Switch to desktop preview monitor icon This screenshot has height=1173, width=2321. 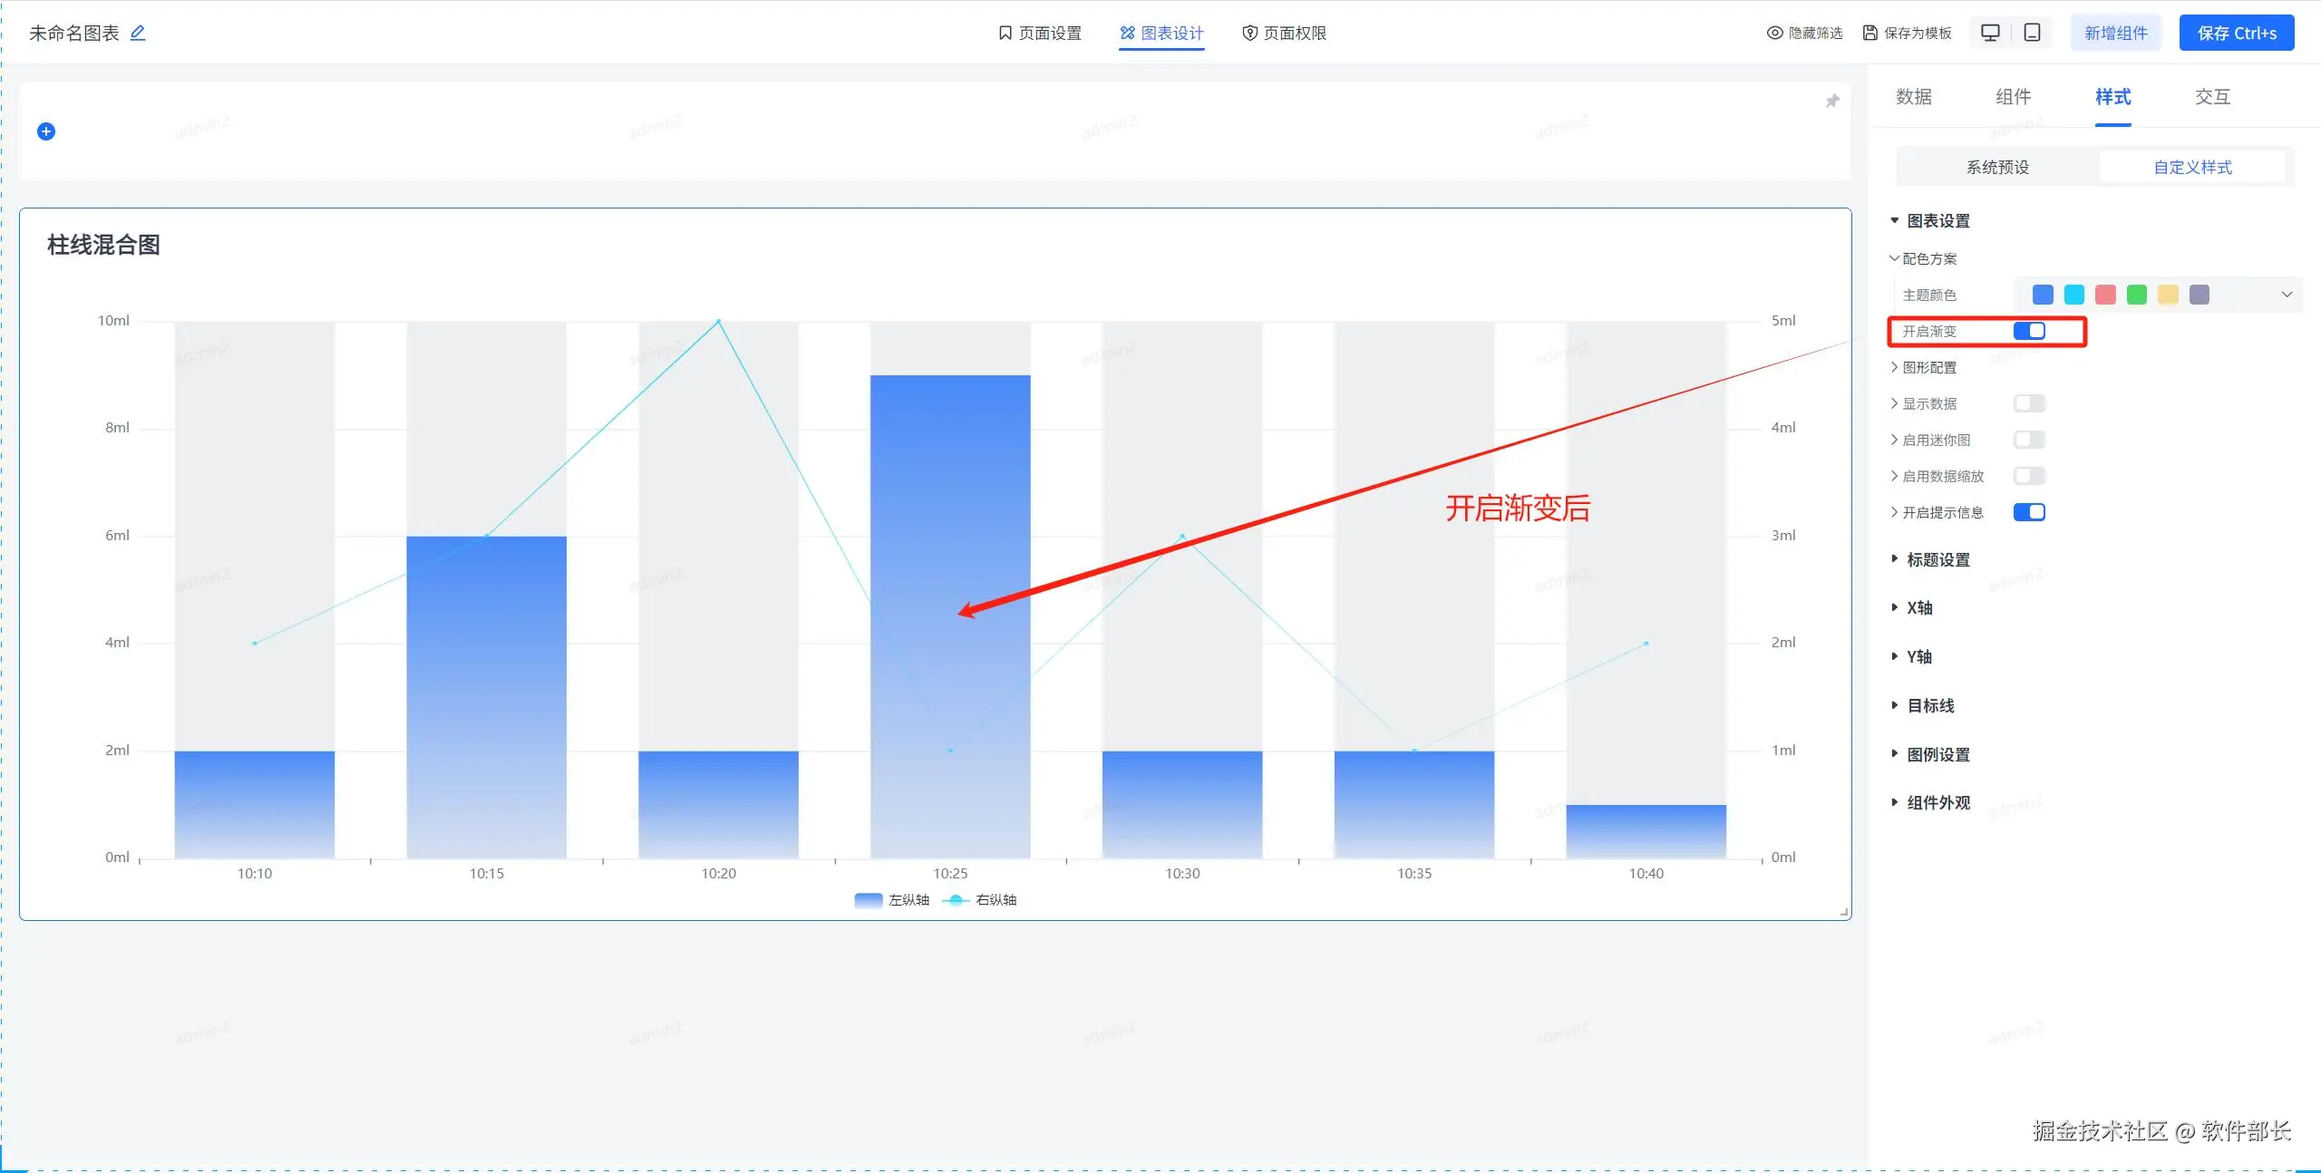(1990, 33)
